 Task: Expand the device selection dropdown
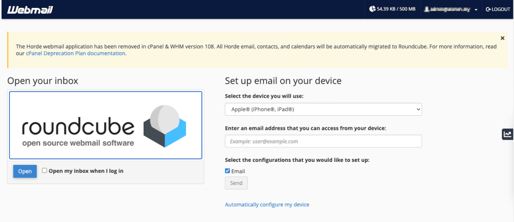[323, 109]
